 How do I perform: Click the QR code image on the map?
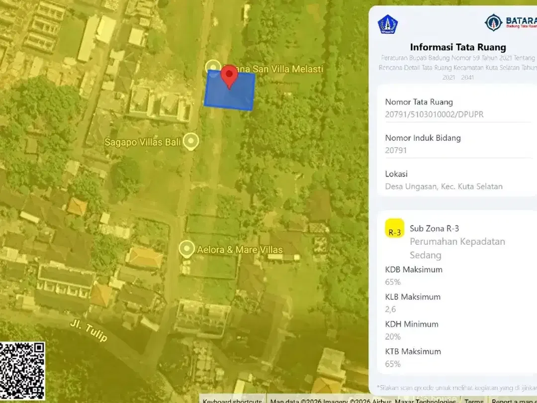[22, 371]
